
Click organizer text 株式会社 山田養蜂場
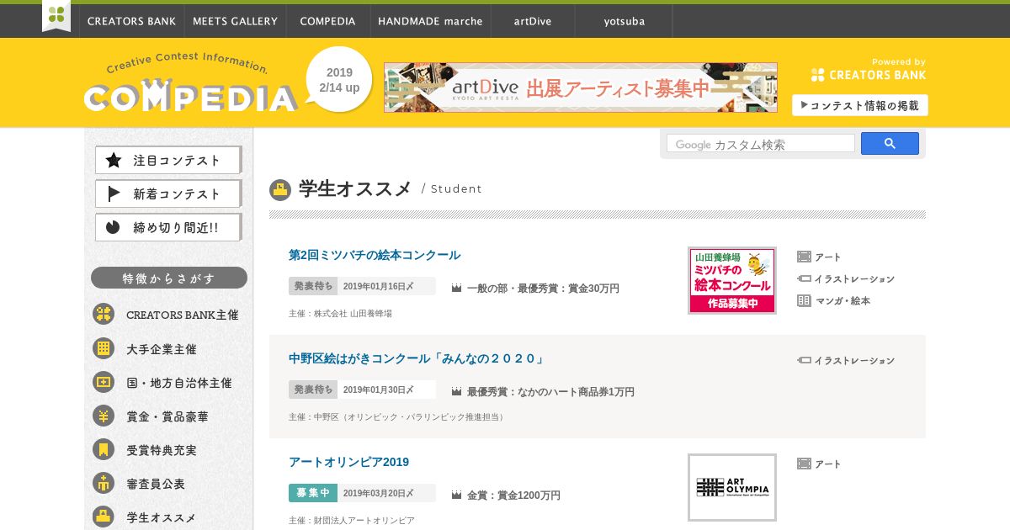coord(353,313)
